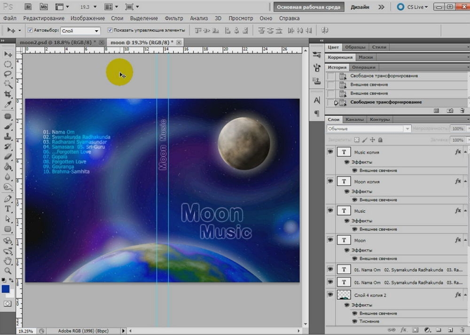Show more workspaces with double arrow
The height and width of the screenshot is (335, 470).
(x=381, y=7)
